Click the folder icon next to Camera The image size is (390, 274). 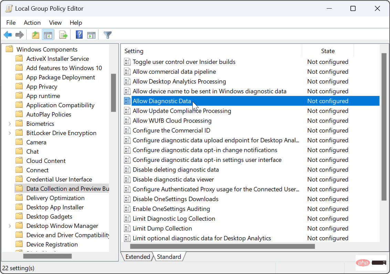pyautogui.click(x=19, y=142)
